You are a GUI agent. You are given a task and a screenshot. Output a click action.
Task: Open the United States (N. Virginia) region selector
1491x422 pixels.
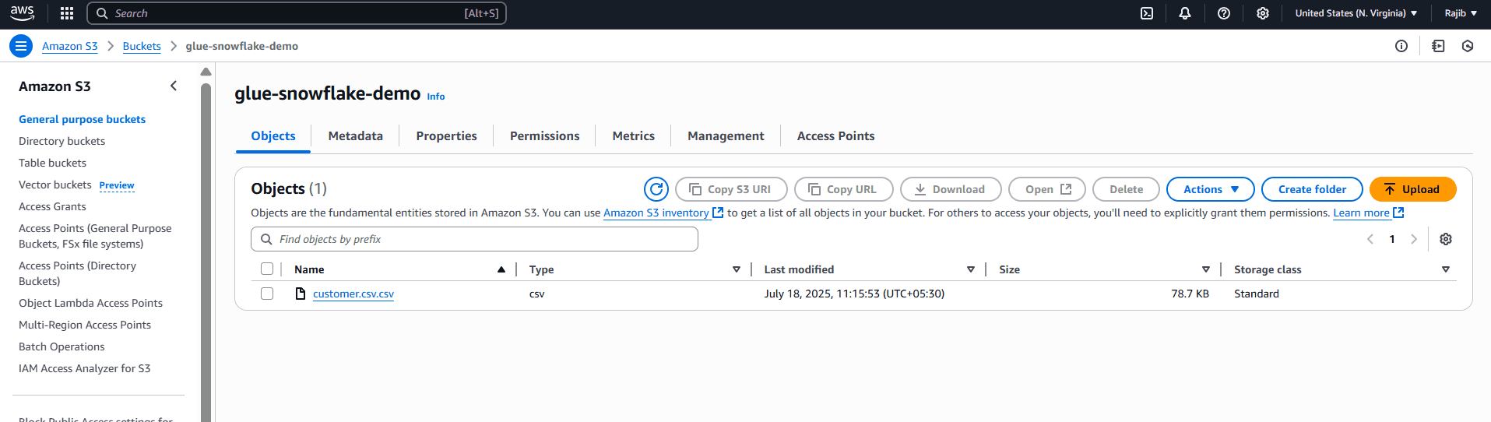[1356, 13]
